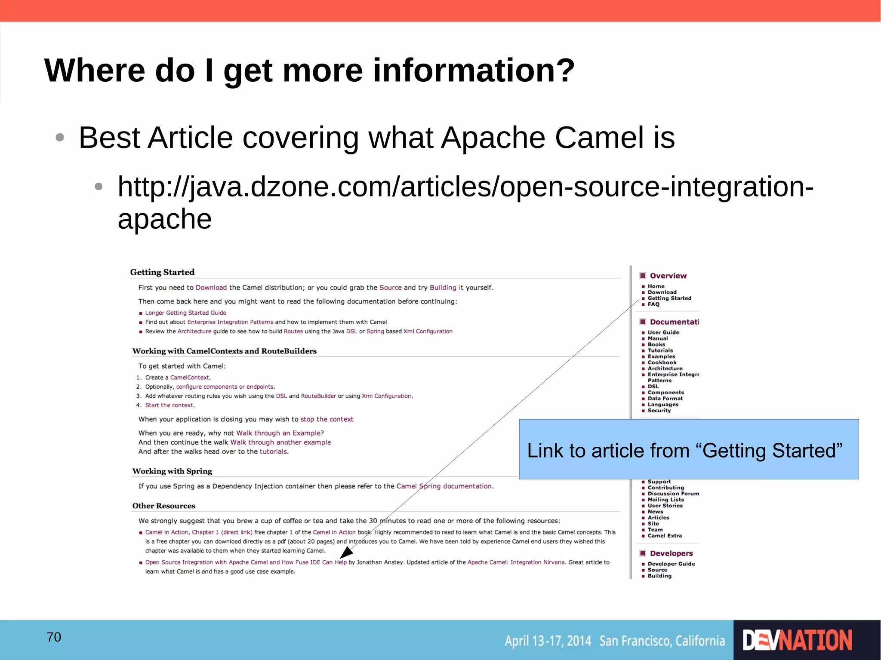The image size is (881, 660).
Task: Open Apache Camel: Integration Nirvana link
Action: tap(516, 562)
